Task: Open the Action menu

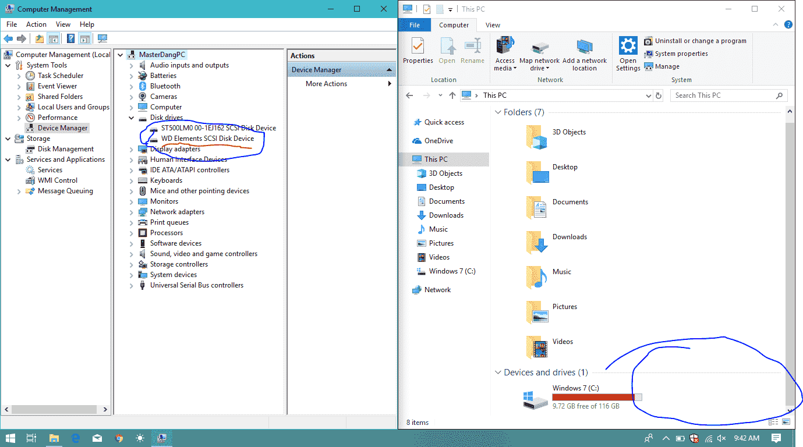Action: (36, 24)
